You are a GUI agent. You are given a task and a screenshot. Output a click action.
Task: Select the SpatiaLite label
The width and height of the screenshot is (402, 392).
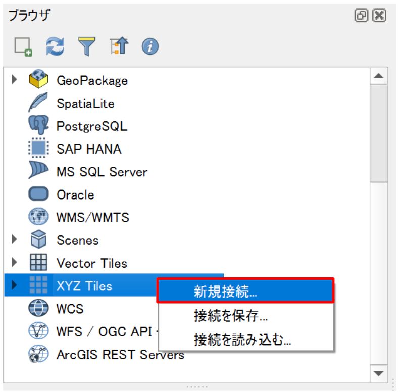click(x=86, y=104)
